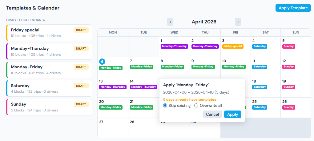Click Monday-Friday tag on April 21

pos(141,107)
